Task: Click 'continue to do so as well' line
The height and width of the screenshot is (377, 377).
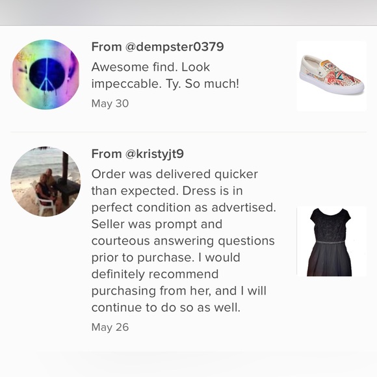Action: pyautogui.click(x=166, y=307)
